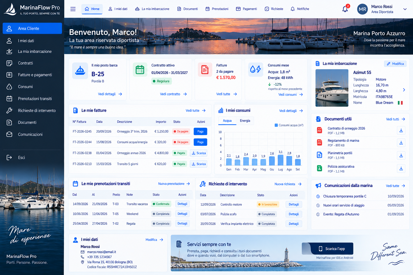Viewport: 413px width, 275px height.
Task: Click Vedi tutti link in Documenti utili
Action: [x=396, y=119]
